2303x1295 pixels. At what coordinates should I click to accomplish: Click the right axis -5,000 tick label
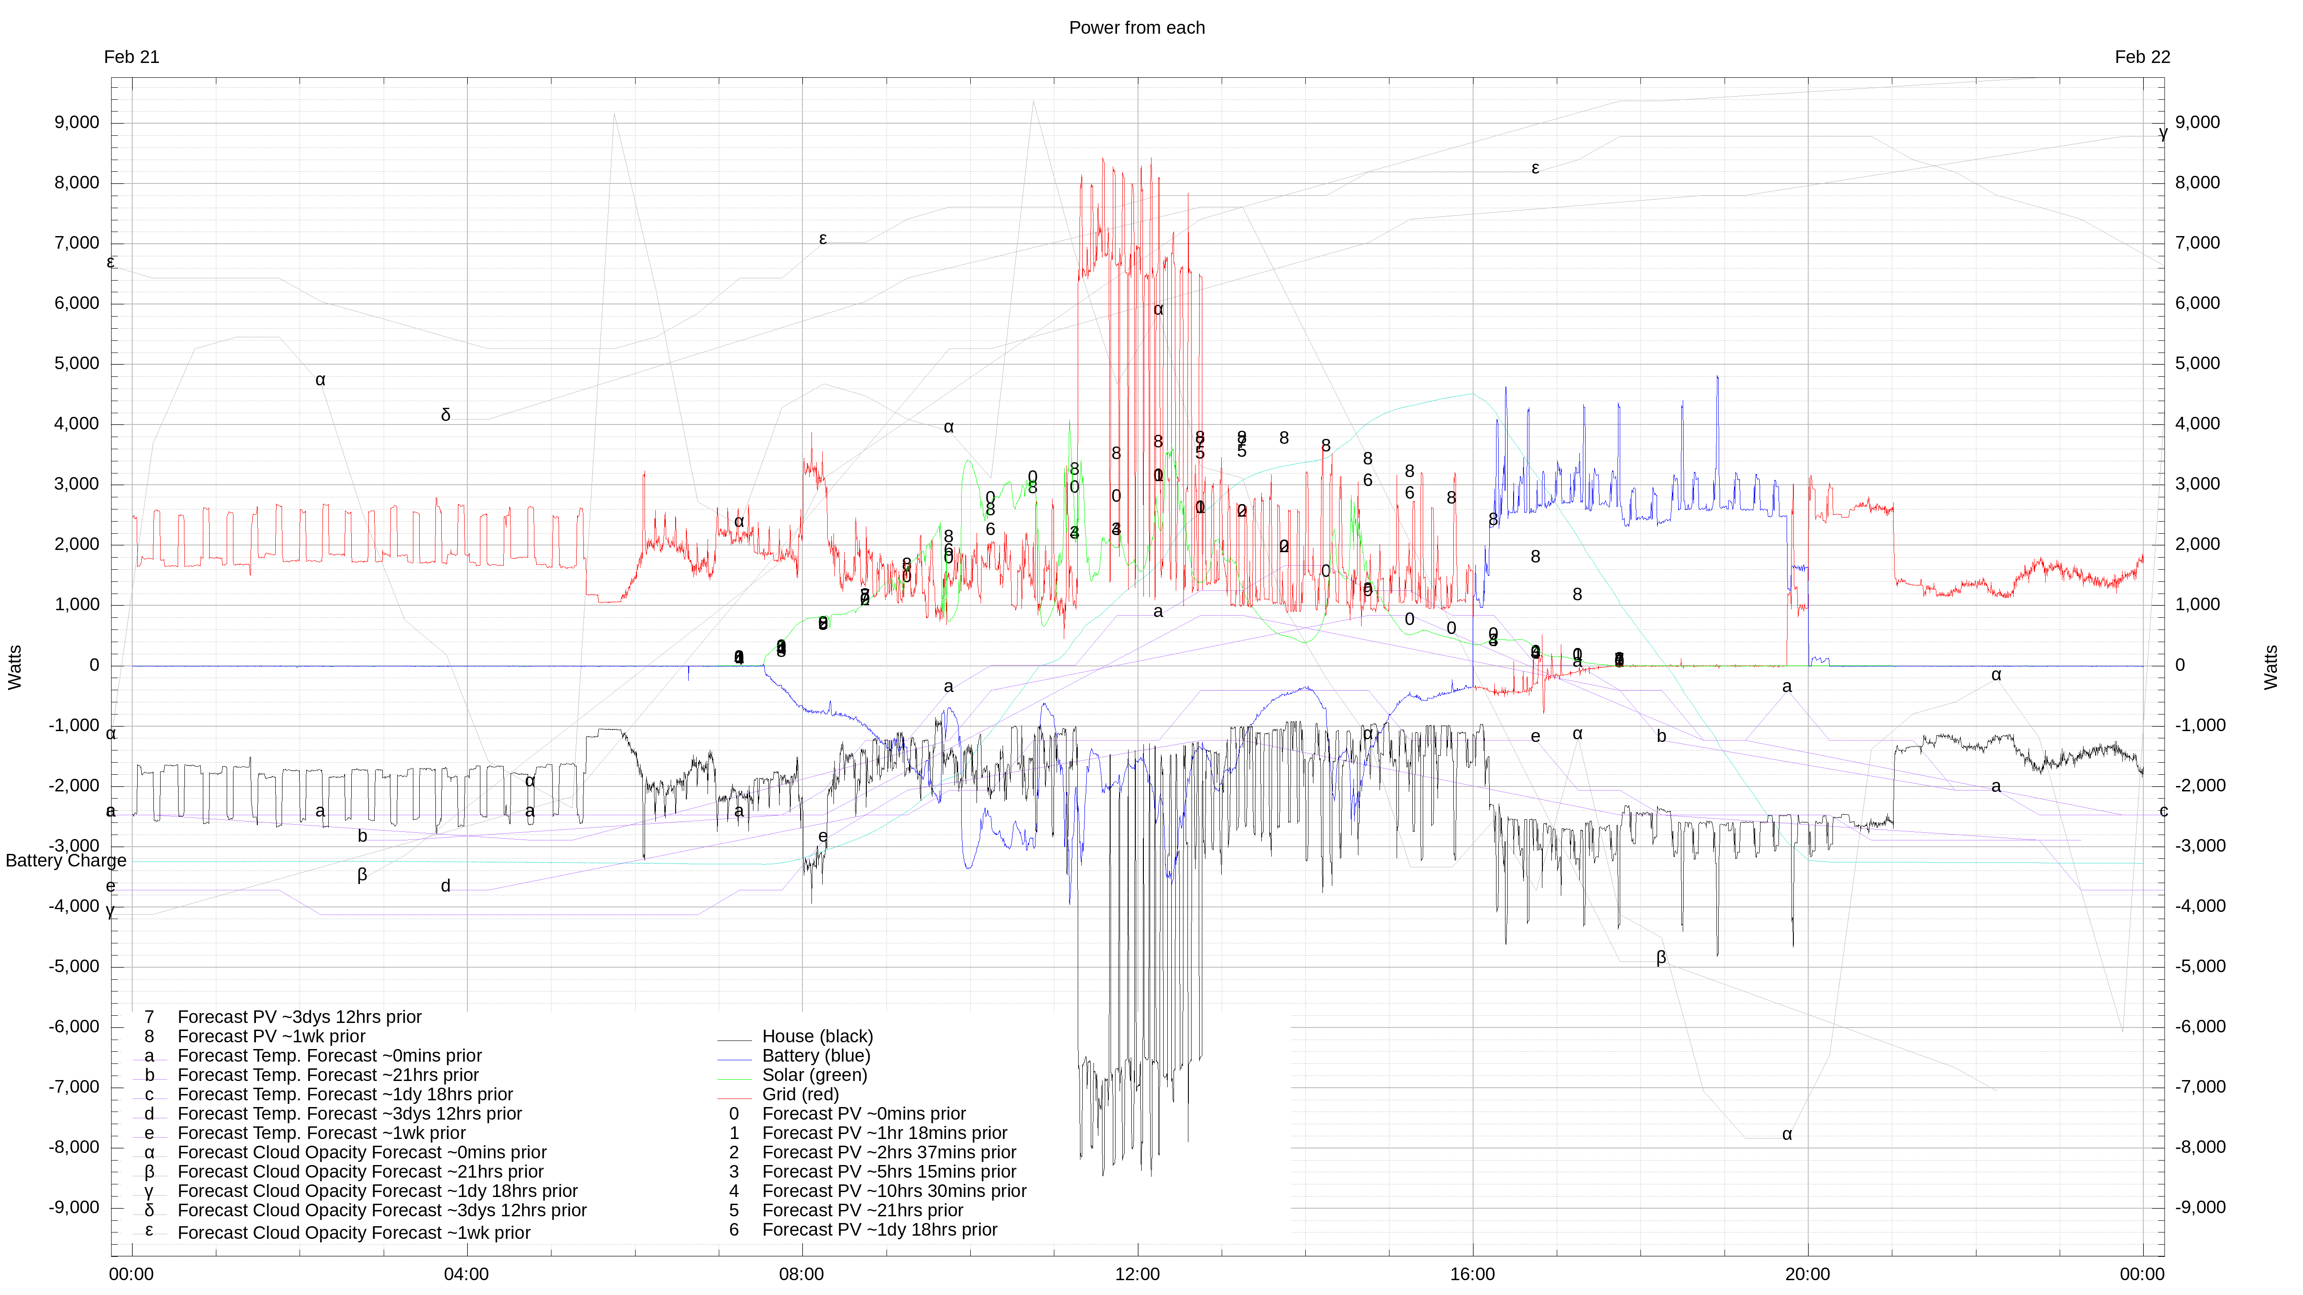[x=2200, y=966]
